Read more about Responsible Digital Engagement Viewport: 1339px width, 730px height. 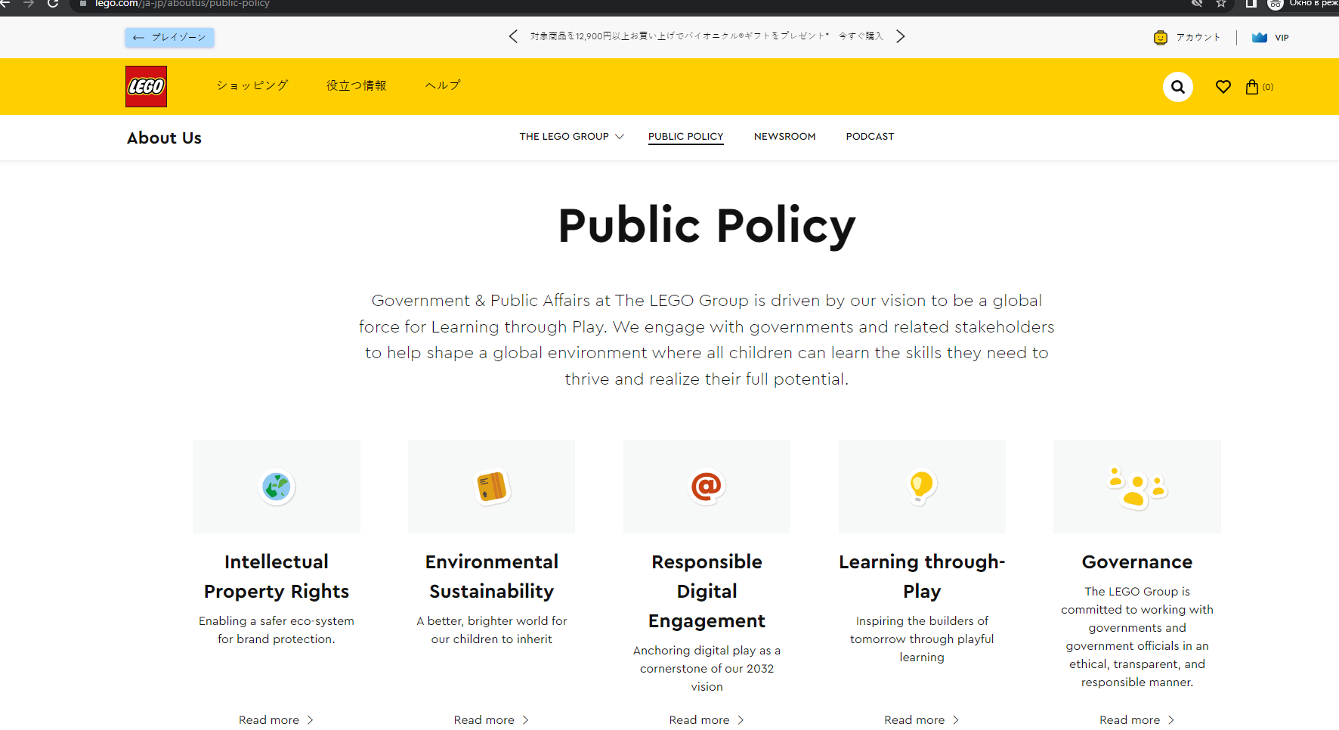pyautogui.click(x=707, y=720)
